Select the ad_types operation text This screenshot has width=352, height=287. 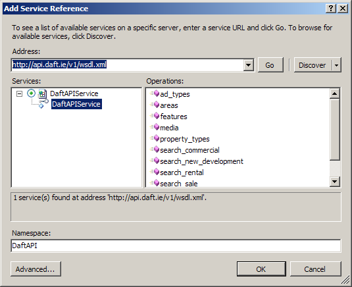tap(175, 94)
